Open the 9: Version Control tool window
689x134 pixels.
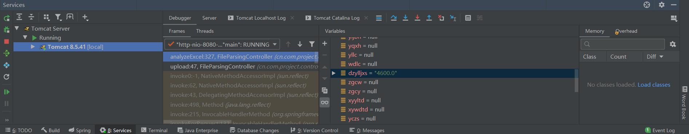tap(314, 130)
